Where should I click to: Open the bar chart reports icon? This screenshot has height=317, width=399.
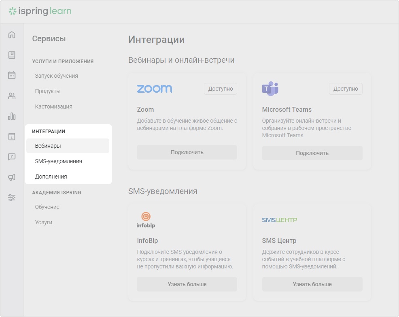pyautogui.click(x=12, y=116)
